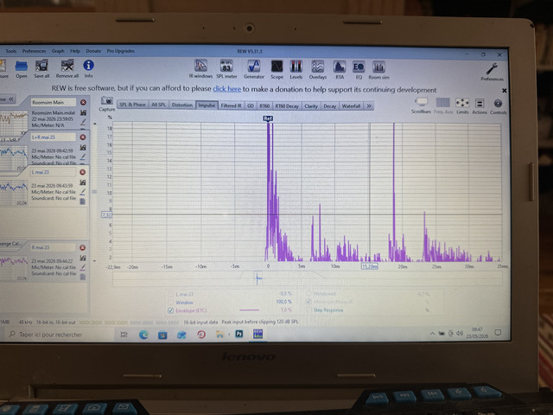Enable the Window trace checkbox

pyautogui.click(x=171, y=303)
